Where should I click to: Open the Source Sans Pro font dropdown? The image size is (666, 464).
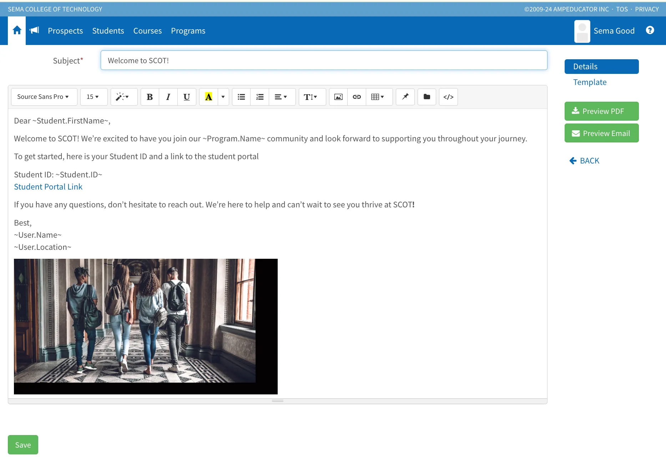point(44,97)
